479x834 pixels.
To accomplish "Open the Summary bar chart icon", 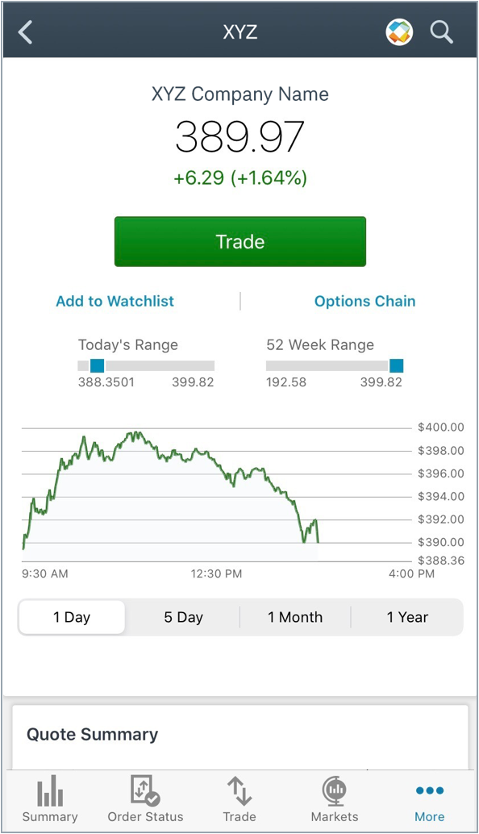I will click(50, 790).
